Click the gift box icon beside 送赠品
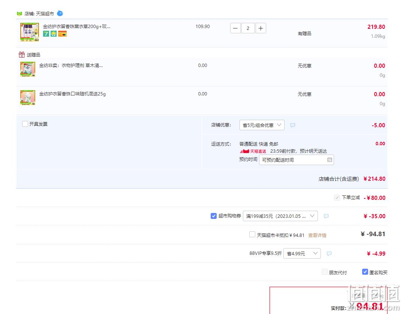Screen dimensions: 403x314 pyautogui.click(x=22, y=55)
